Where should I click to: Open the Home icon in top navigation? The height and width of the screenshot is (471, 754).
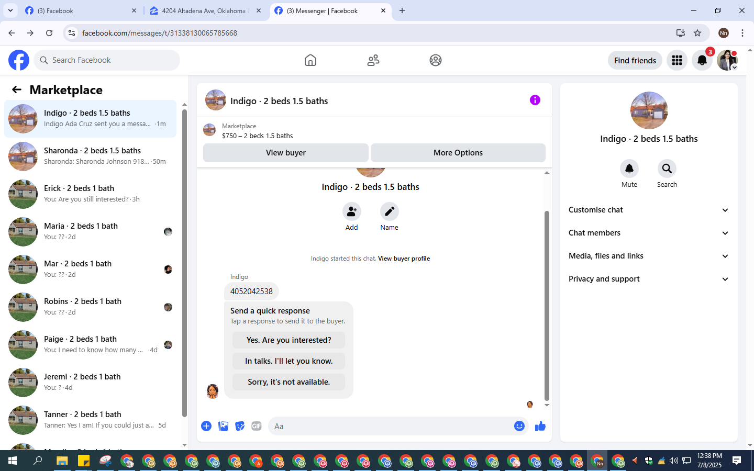[311, 60]
